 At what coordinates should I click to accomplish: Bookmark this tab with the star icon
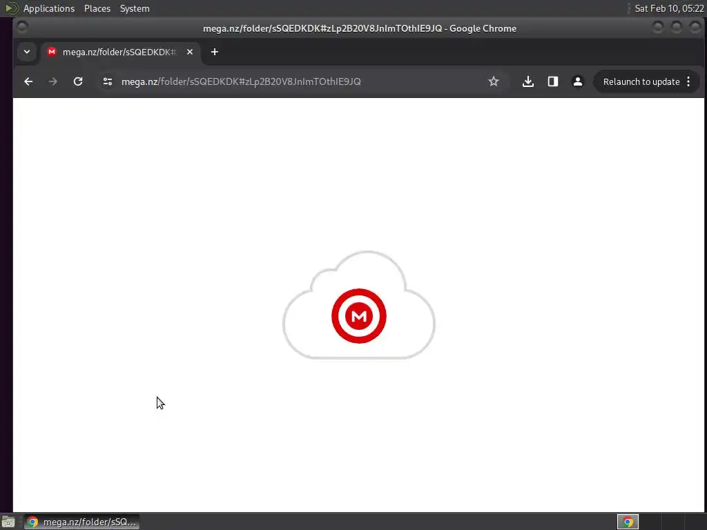493,81
